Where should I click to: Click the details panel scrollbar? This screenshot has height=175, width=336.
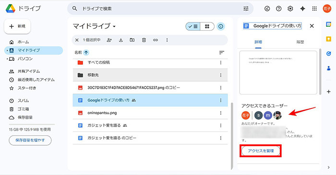(320, 71)
